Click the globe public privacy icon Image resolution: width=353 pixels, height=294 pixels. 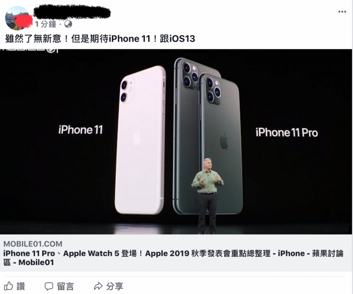[68, 24]
